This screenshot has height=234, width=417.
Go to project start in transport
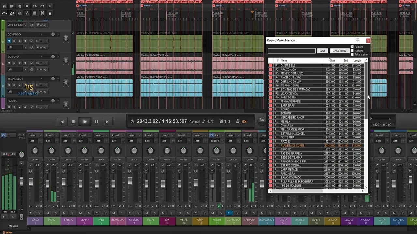(x=62, y=122)
